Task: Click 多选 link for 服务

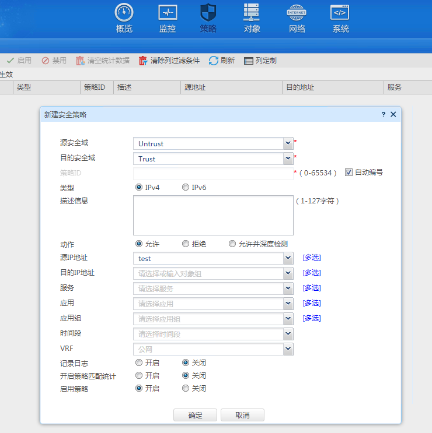Action: pos(312,288)
